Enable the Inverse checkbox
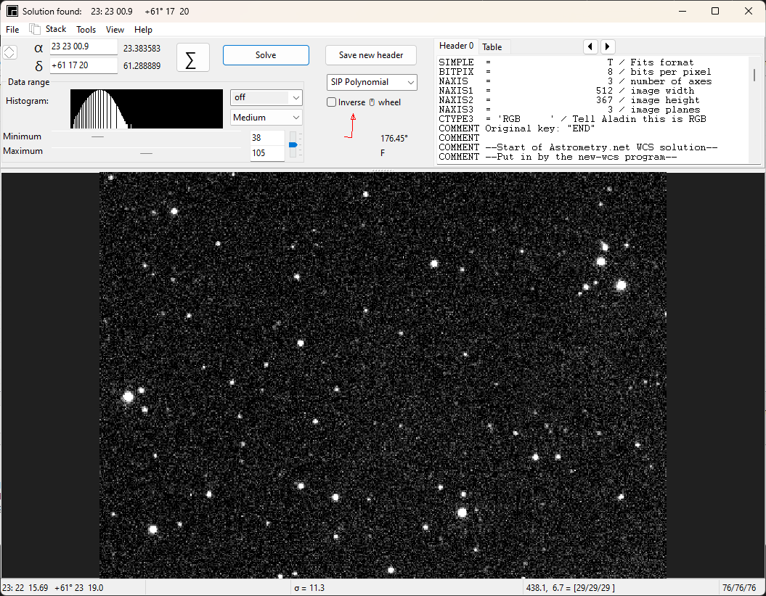Image resolution: width=766 pixels, height=596 pixels. pyautogui.click(x=330, y=102)
